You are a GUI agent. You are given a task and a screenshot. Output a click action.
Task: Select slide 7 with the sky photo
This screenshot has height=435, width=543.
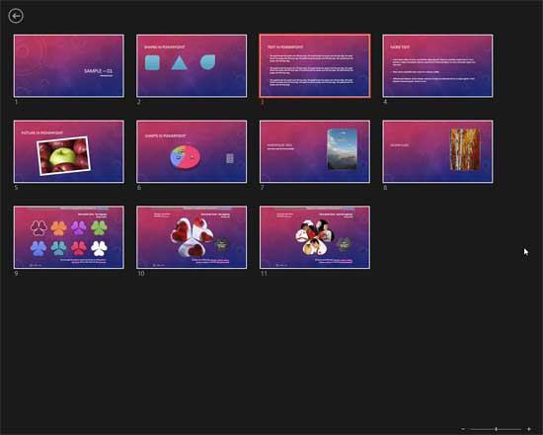tap(315, 151)
